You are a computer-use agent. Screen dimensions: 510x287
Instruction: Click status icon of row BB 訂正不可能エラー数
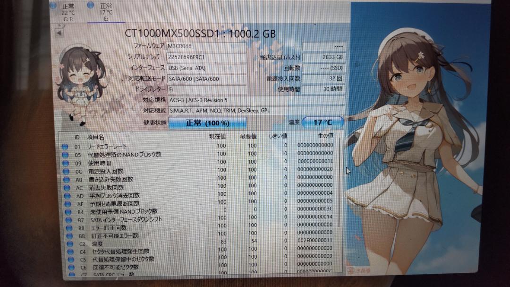(x=69, y=236)
